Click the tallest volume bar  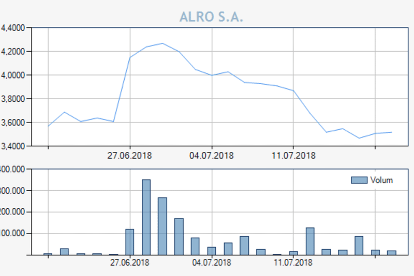[146, 217]
